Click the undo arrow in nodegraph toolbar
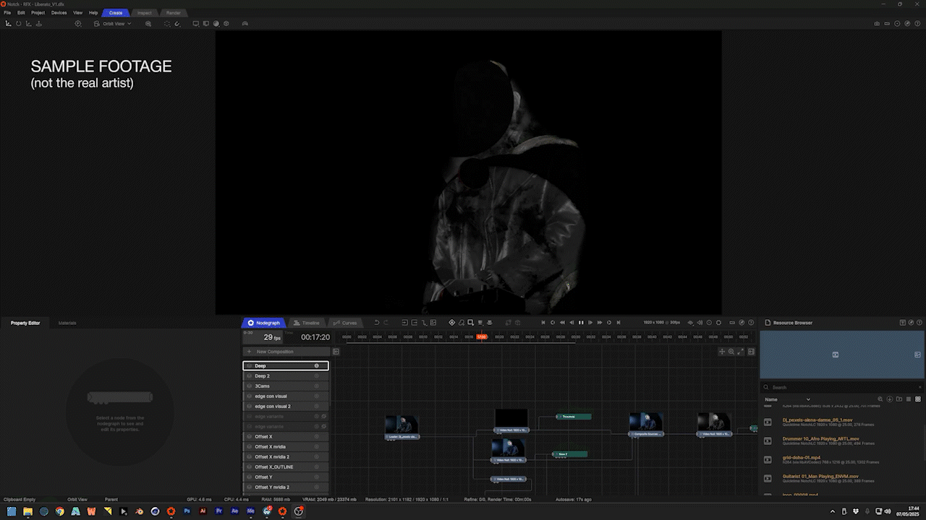This screenshot has width=926, height=520. (376, 323)
